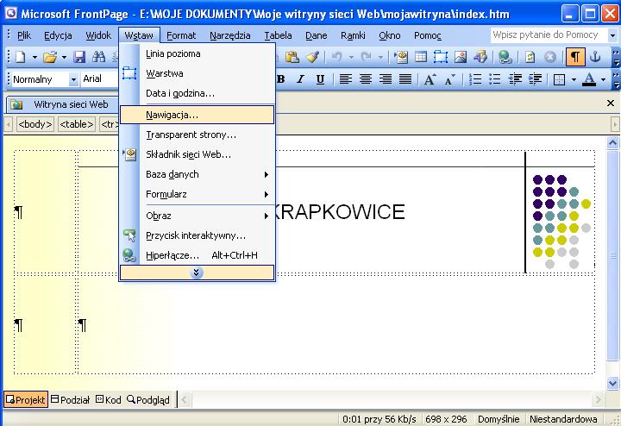Click the Paste clipboard icon

tap(292, 58)
